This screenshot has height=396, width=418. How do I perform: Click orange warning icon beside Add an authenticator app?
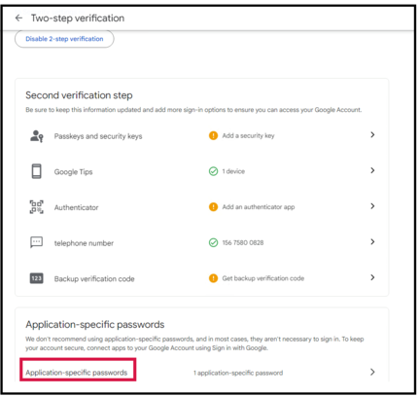213,207
